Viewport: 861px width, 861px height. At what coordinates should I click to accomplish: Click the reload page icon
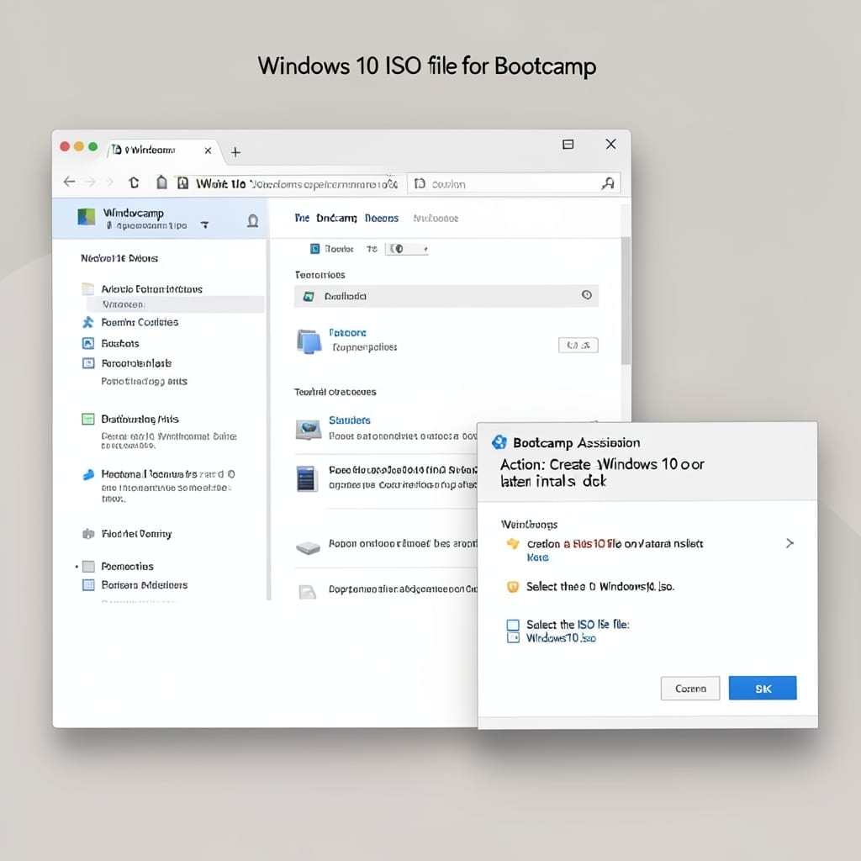click(x=134, y=182)
